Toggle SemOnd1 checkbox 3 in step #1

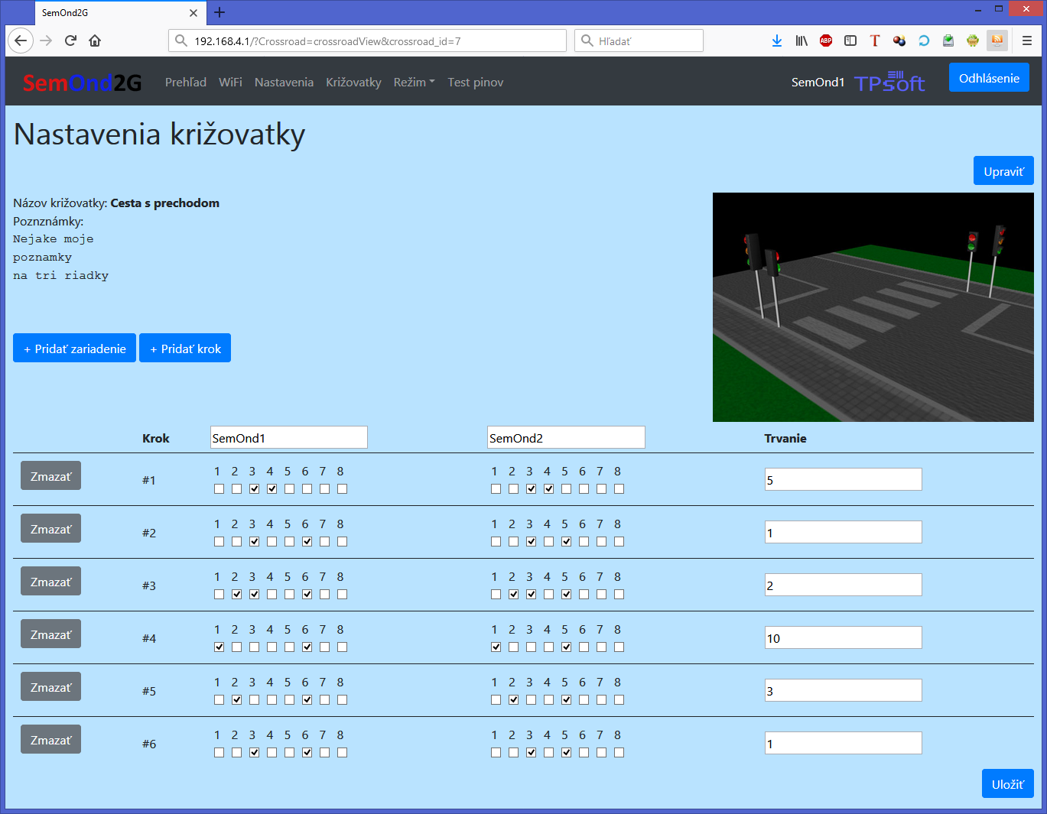pyautogui.click(x=255, y=489)
